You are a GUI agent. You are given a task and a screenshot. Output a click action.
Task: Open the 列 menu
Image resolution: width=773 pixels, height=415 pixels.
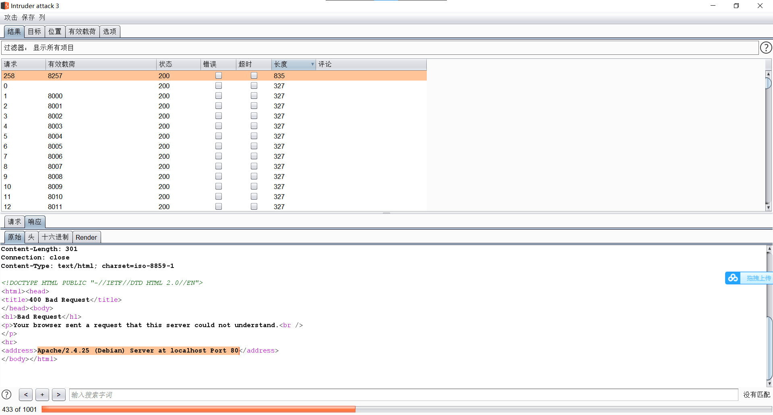(42, 17)
